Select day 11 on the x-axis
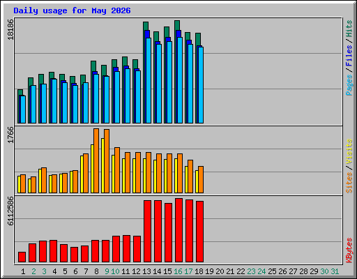 (126, 271)
